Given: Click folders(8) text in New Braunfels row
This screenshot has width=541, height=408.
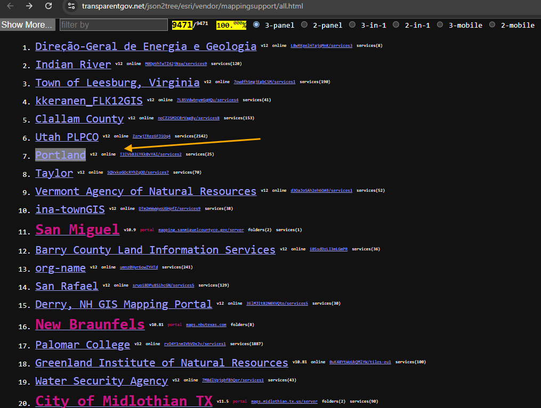Looking at the screenshot, I should pos(243,325).
